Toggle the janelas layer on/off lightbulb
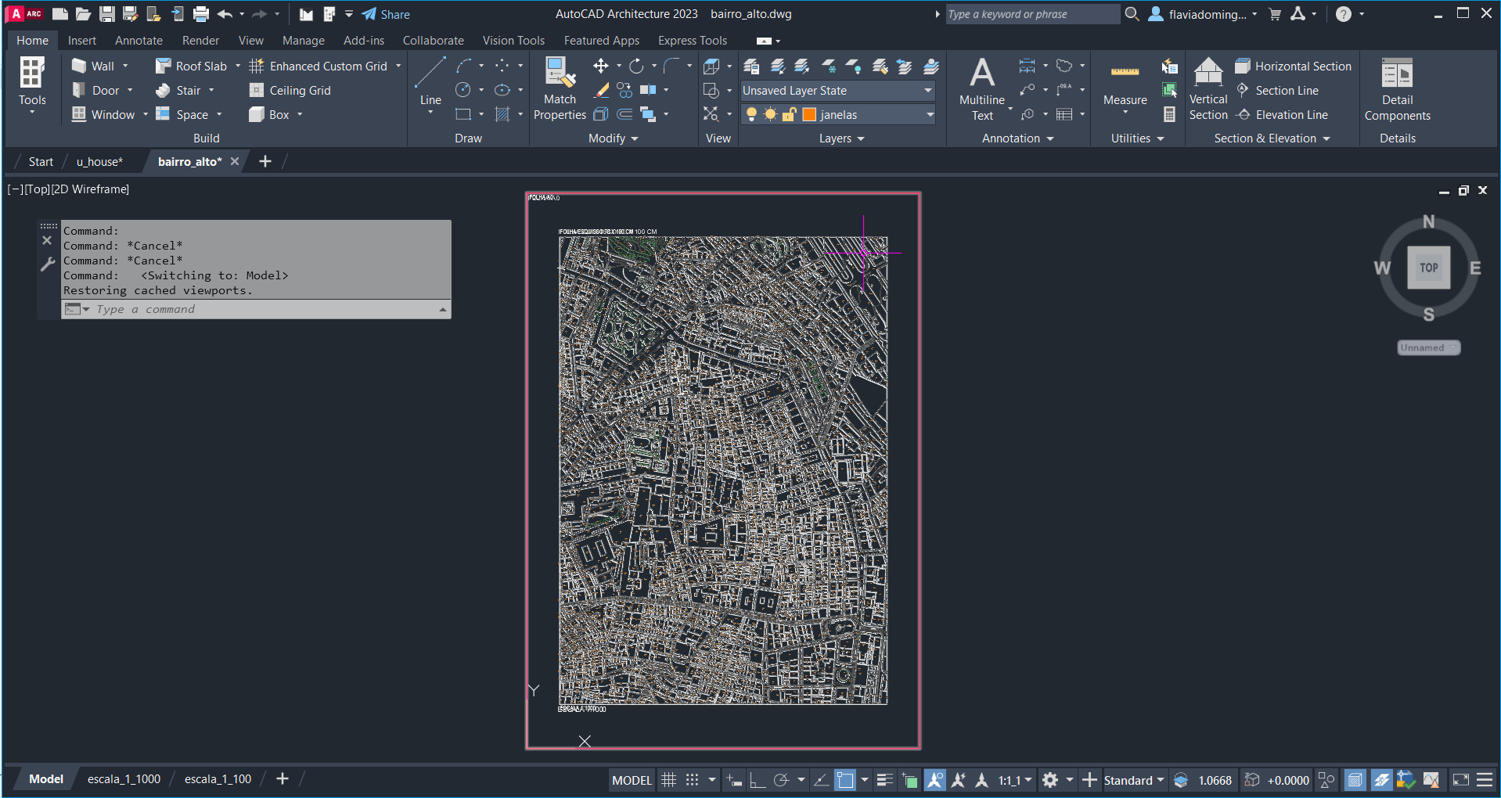The height and width of the screenshot is (798, 1501). (x=751, y=115)
